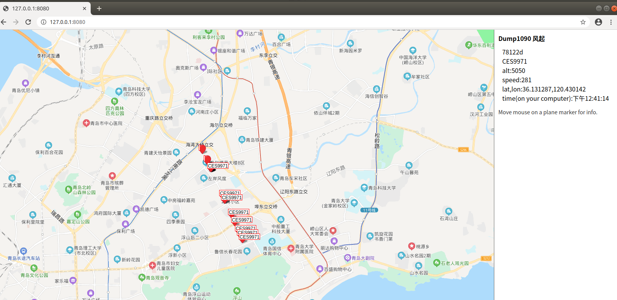
Task: Open a new browser tab
Action: (x=99, y=8)
